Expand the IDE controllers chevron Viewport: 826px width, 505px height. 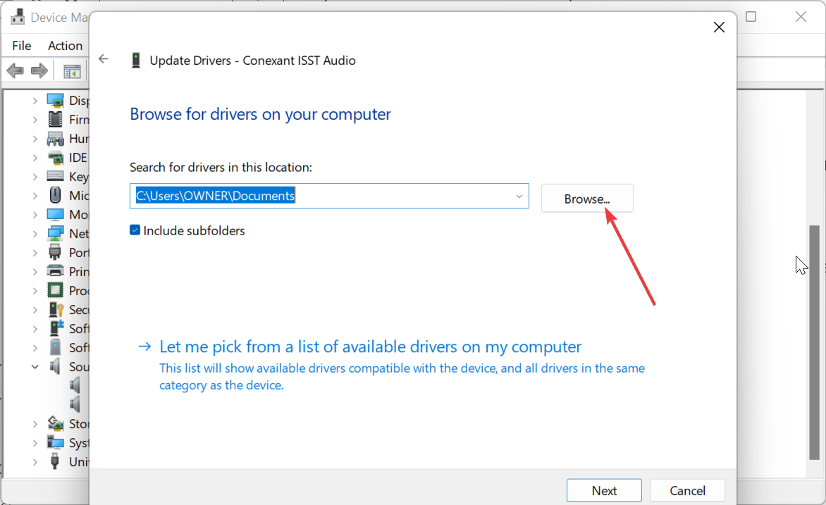click(x=35, y=158)
